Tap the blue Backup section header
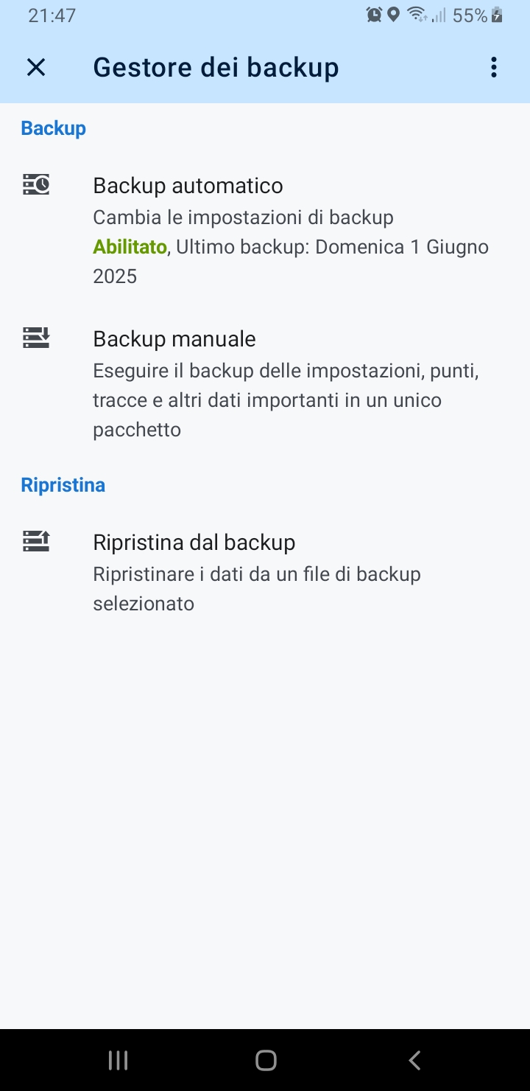Viewport: 530px width, 1091px height. pos(53,128)
